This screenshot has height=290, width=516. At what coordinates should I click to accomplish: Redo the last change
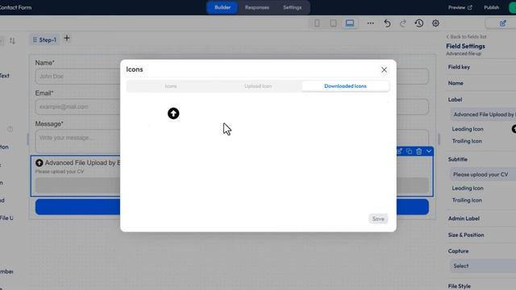(403, 23)
